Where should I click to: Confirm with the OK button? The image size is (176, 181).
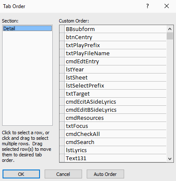21,174
